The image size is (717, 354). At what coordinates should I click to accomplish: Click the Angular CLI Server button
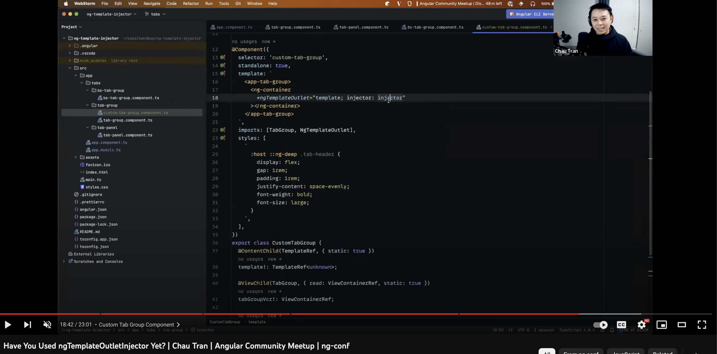[531, 14]
